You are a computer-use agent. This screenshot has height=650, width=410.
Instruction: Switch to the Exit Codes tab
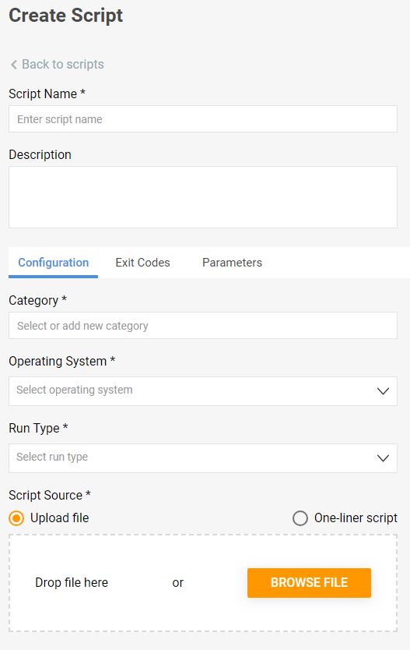point(142,263)
